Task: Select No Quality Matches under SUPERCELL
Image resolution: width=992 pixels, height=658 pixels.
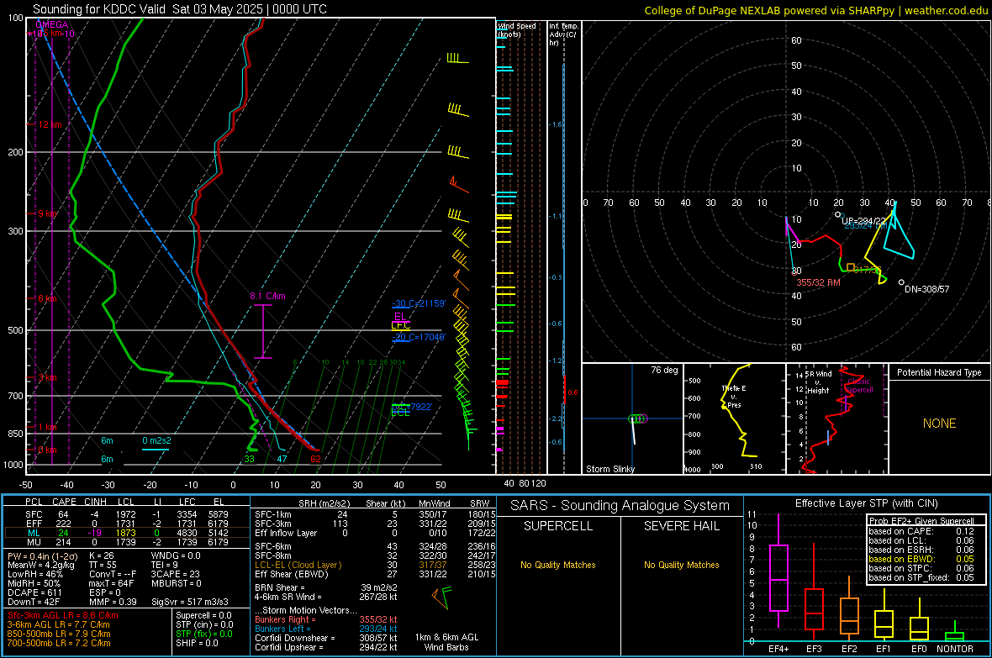Action: (x=558, y=565)
